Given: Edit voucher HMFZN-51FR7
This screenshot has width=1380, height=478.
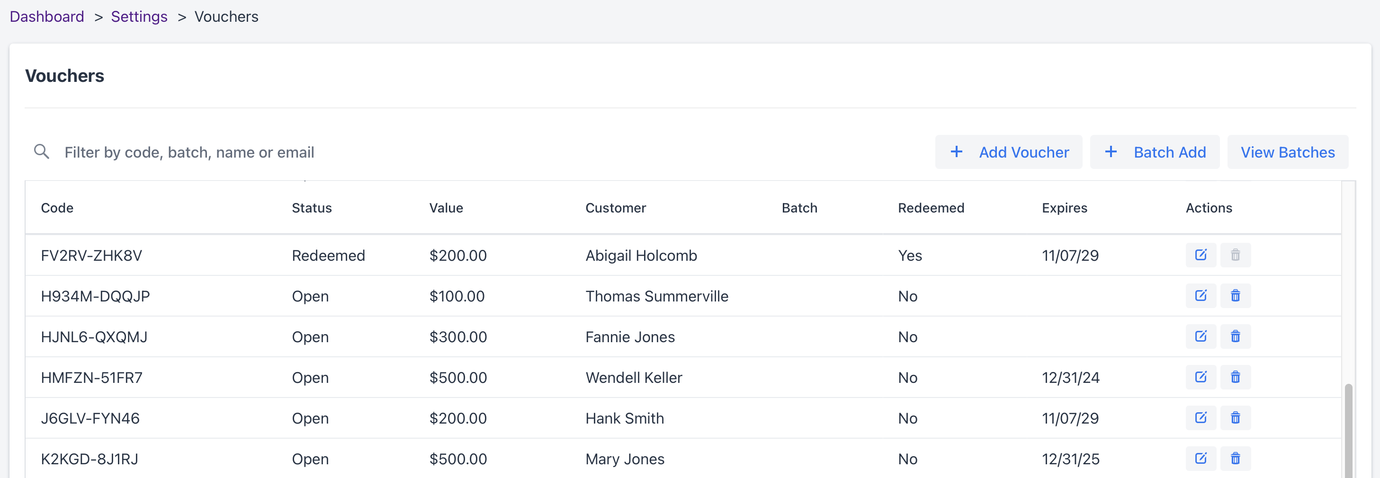Looking at the screenshot, I should click(1201, 377).
